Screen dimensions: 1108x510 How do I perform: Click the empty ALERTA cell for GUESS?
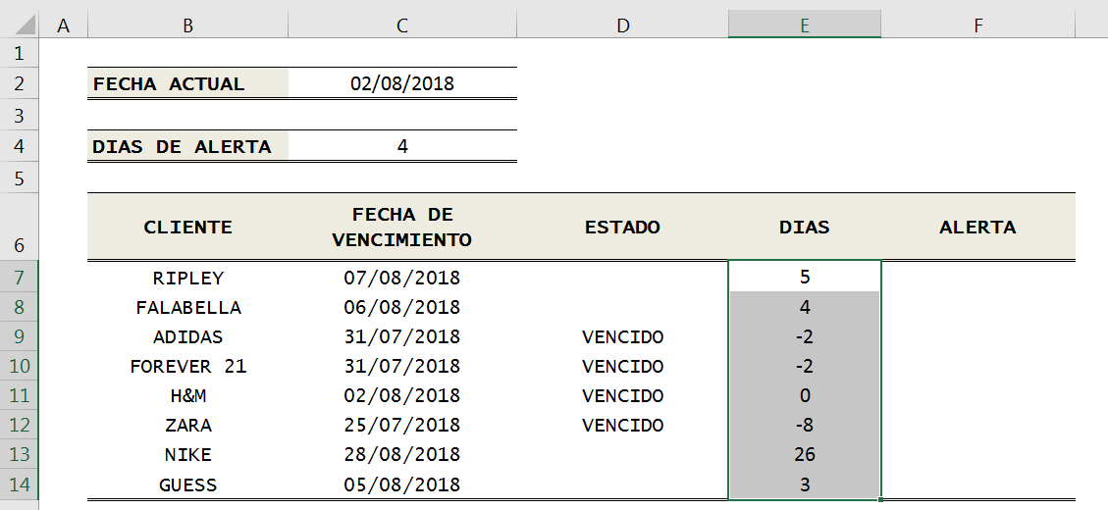pyautogui.click(x=977, y=484)
